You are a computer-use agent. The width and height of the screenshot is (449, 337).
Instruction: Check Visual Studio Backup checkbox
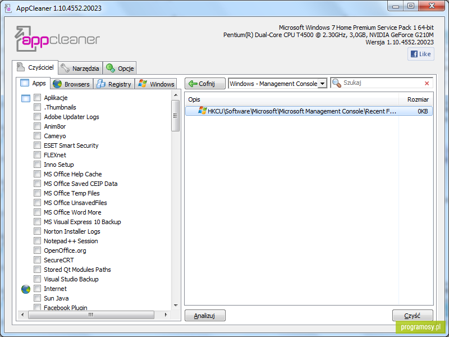(37, 279)
